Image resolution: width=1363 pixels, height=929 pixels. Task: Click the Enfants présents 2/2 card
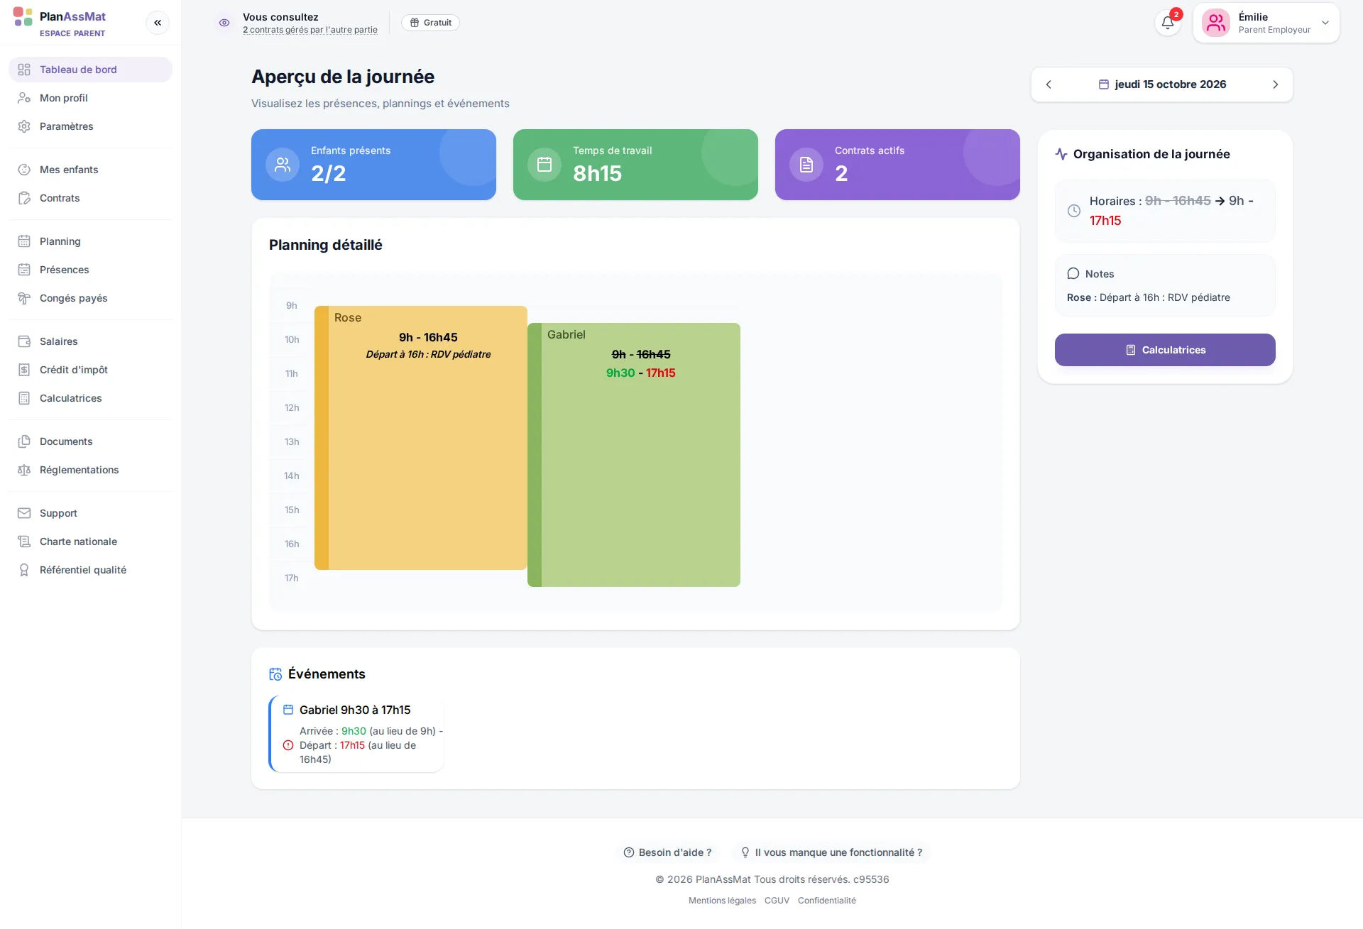coord(373,165)
